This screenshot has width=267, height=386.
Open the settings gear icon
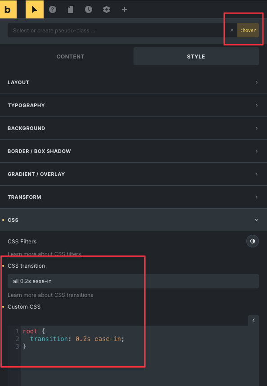107,9
